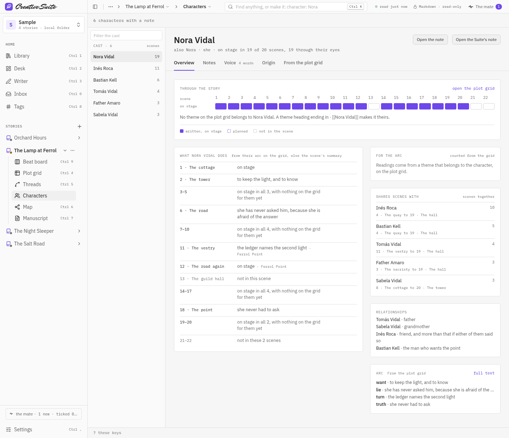Open The Lamp at Ferrol breadcrumb dropdown

(x=147, y=7)
